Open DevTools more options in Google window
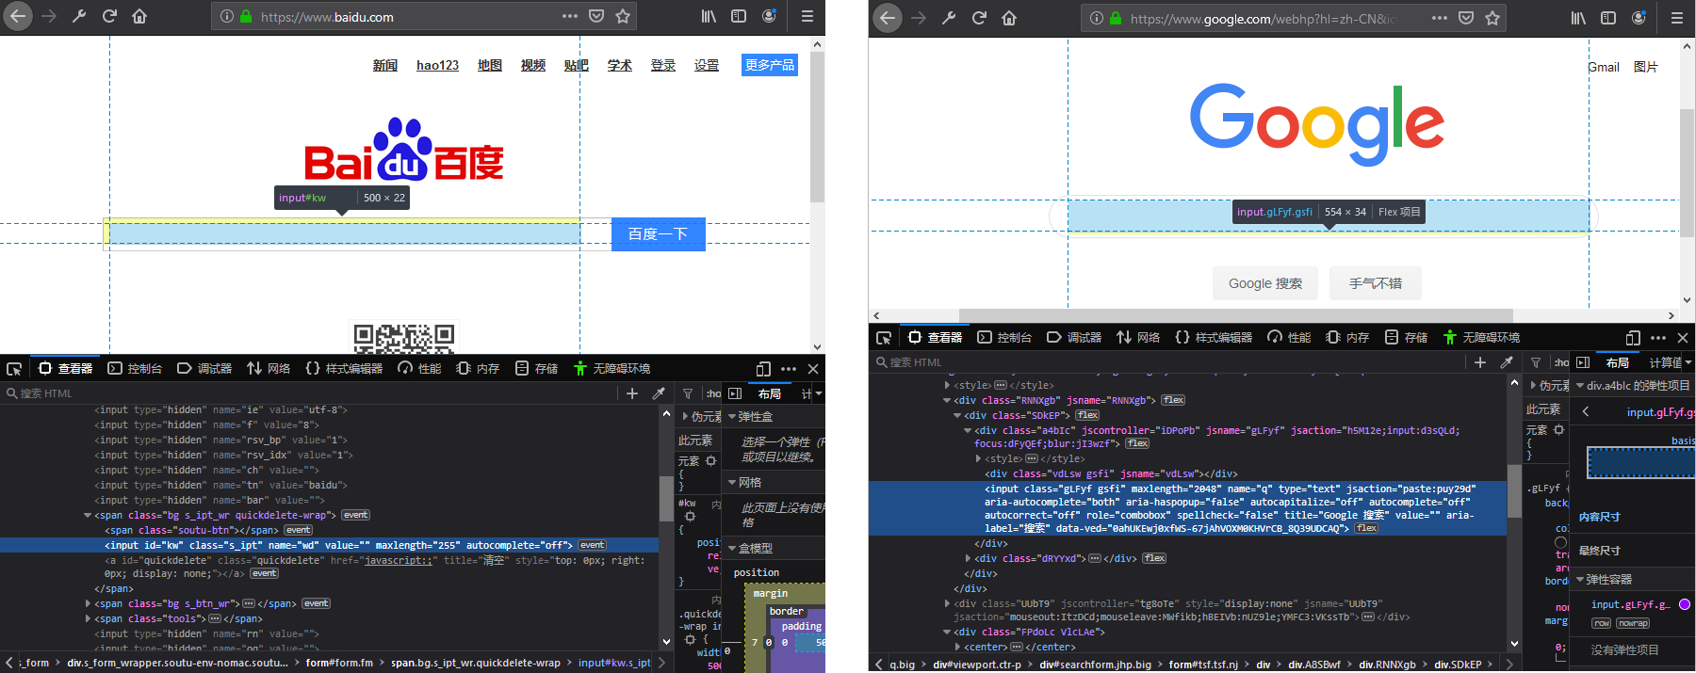The width and height of the screenshot is (1696, 673). (x=1658, y=338)
